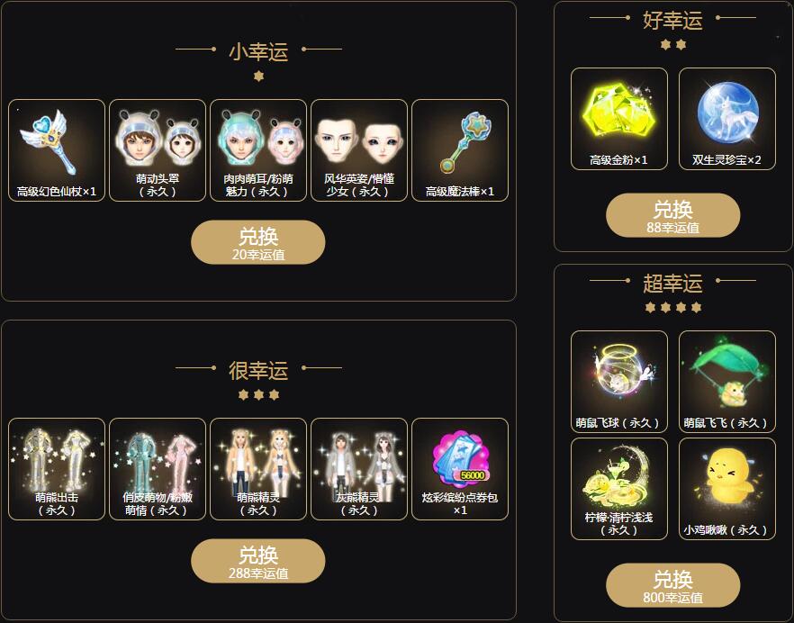This screenshot has width=794, height=623.
Task: Redeem 小幸运 for 20 lucky points
Action: (x=258, y=242)
